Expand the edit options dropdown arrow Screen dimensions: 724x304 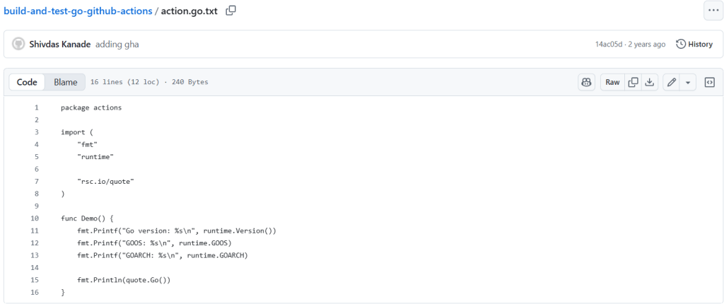(x=688, y=82)
